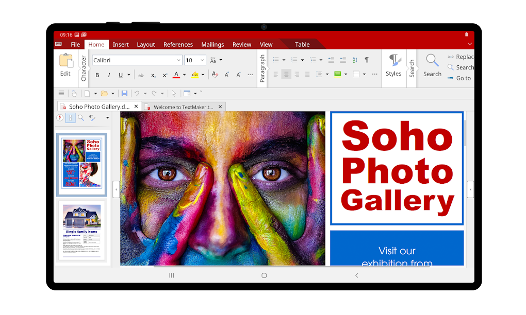
Task: Open the alphabetical sort tool
Action: [354, 60]
